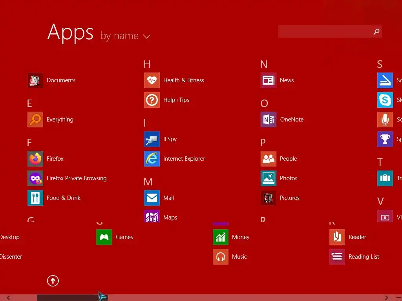Open the Reader app icon
402x301 pixels.
pyautogui.click(x=337, y=237)
